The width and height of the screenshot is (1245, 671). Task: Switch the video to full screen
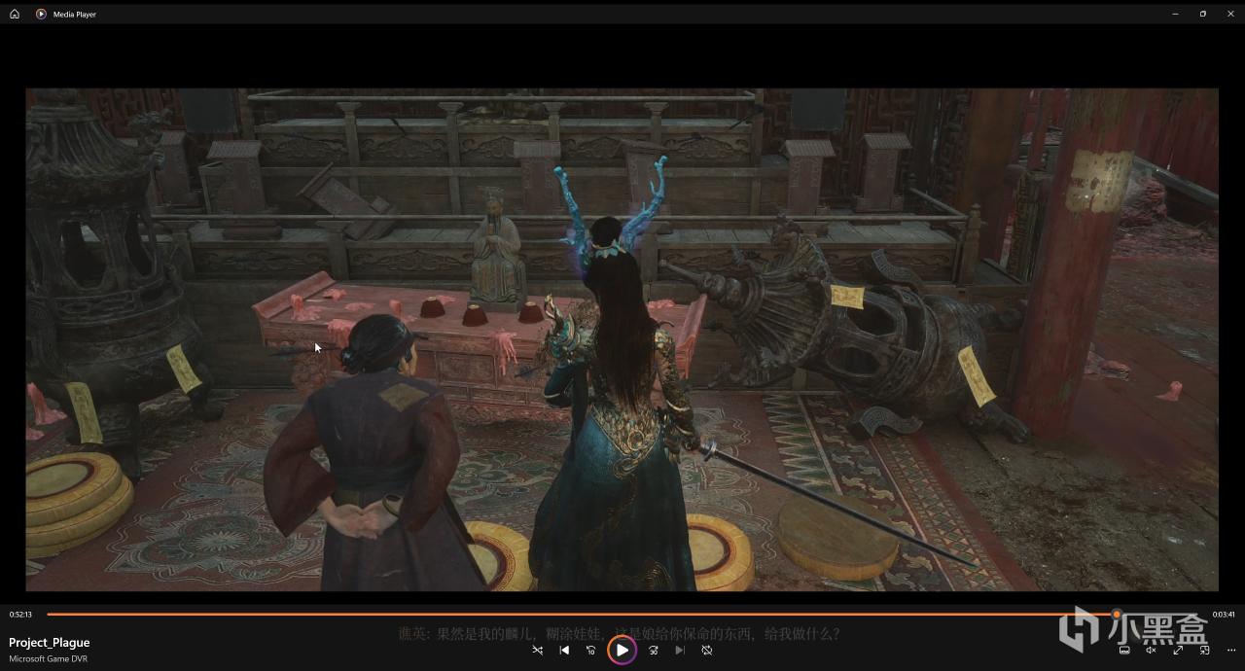click(1178, 650)
